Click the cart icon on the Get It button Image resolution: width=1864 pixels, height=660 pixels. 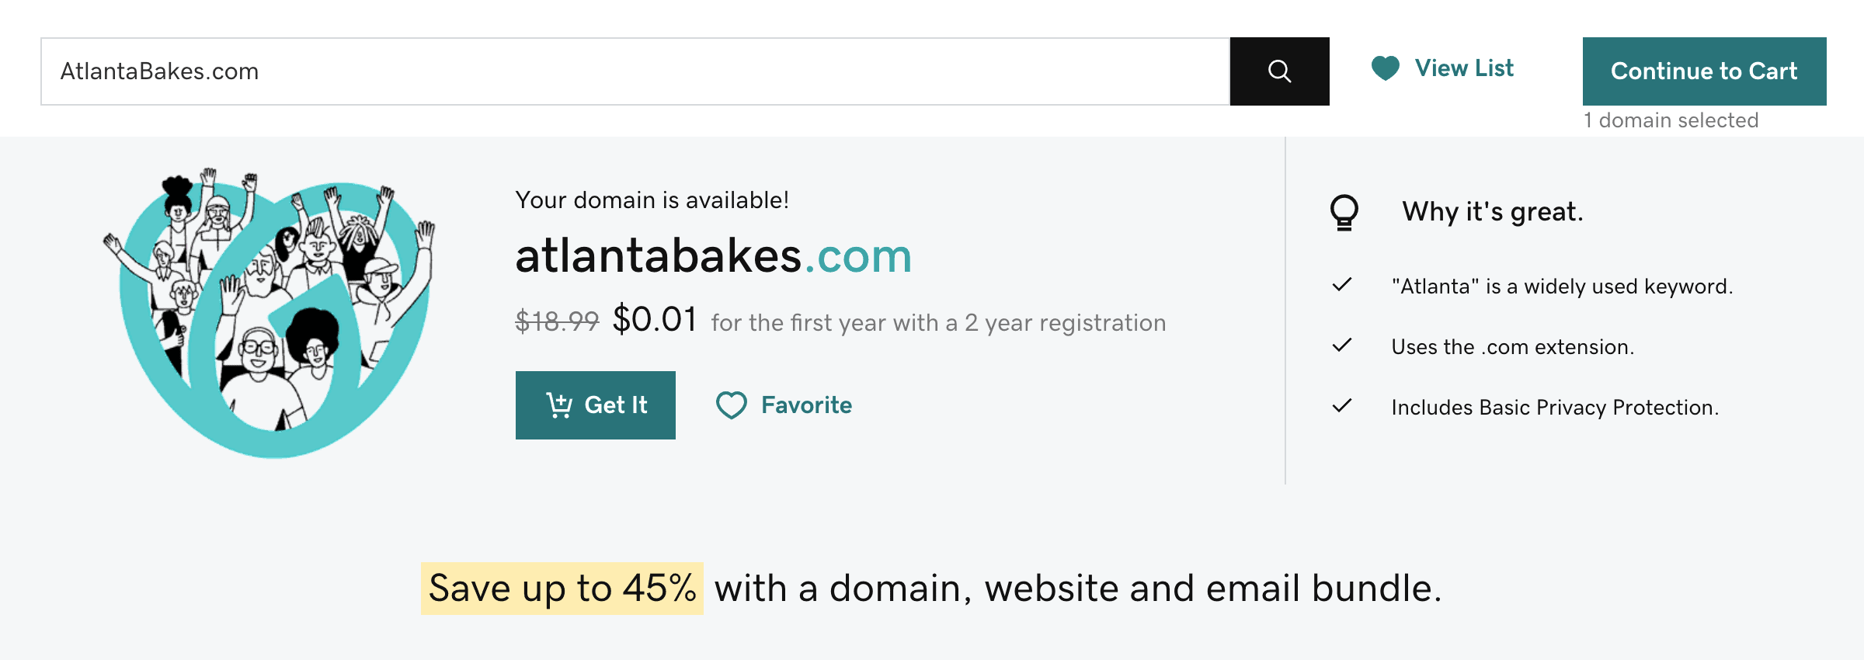pos(559,405)
